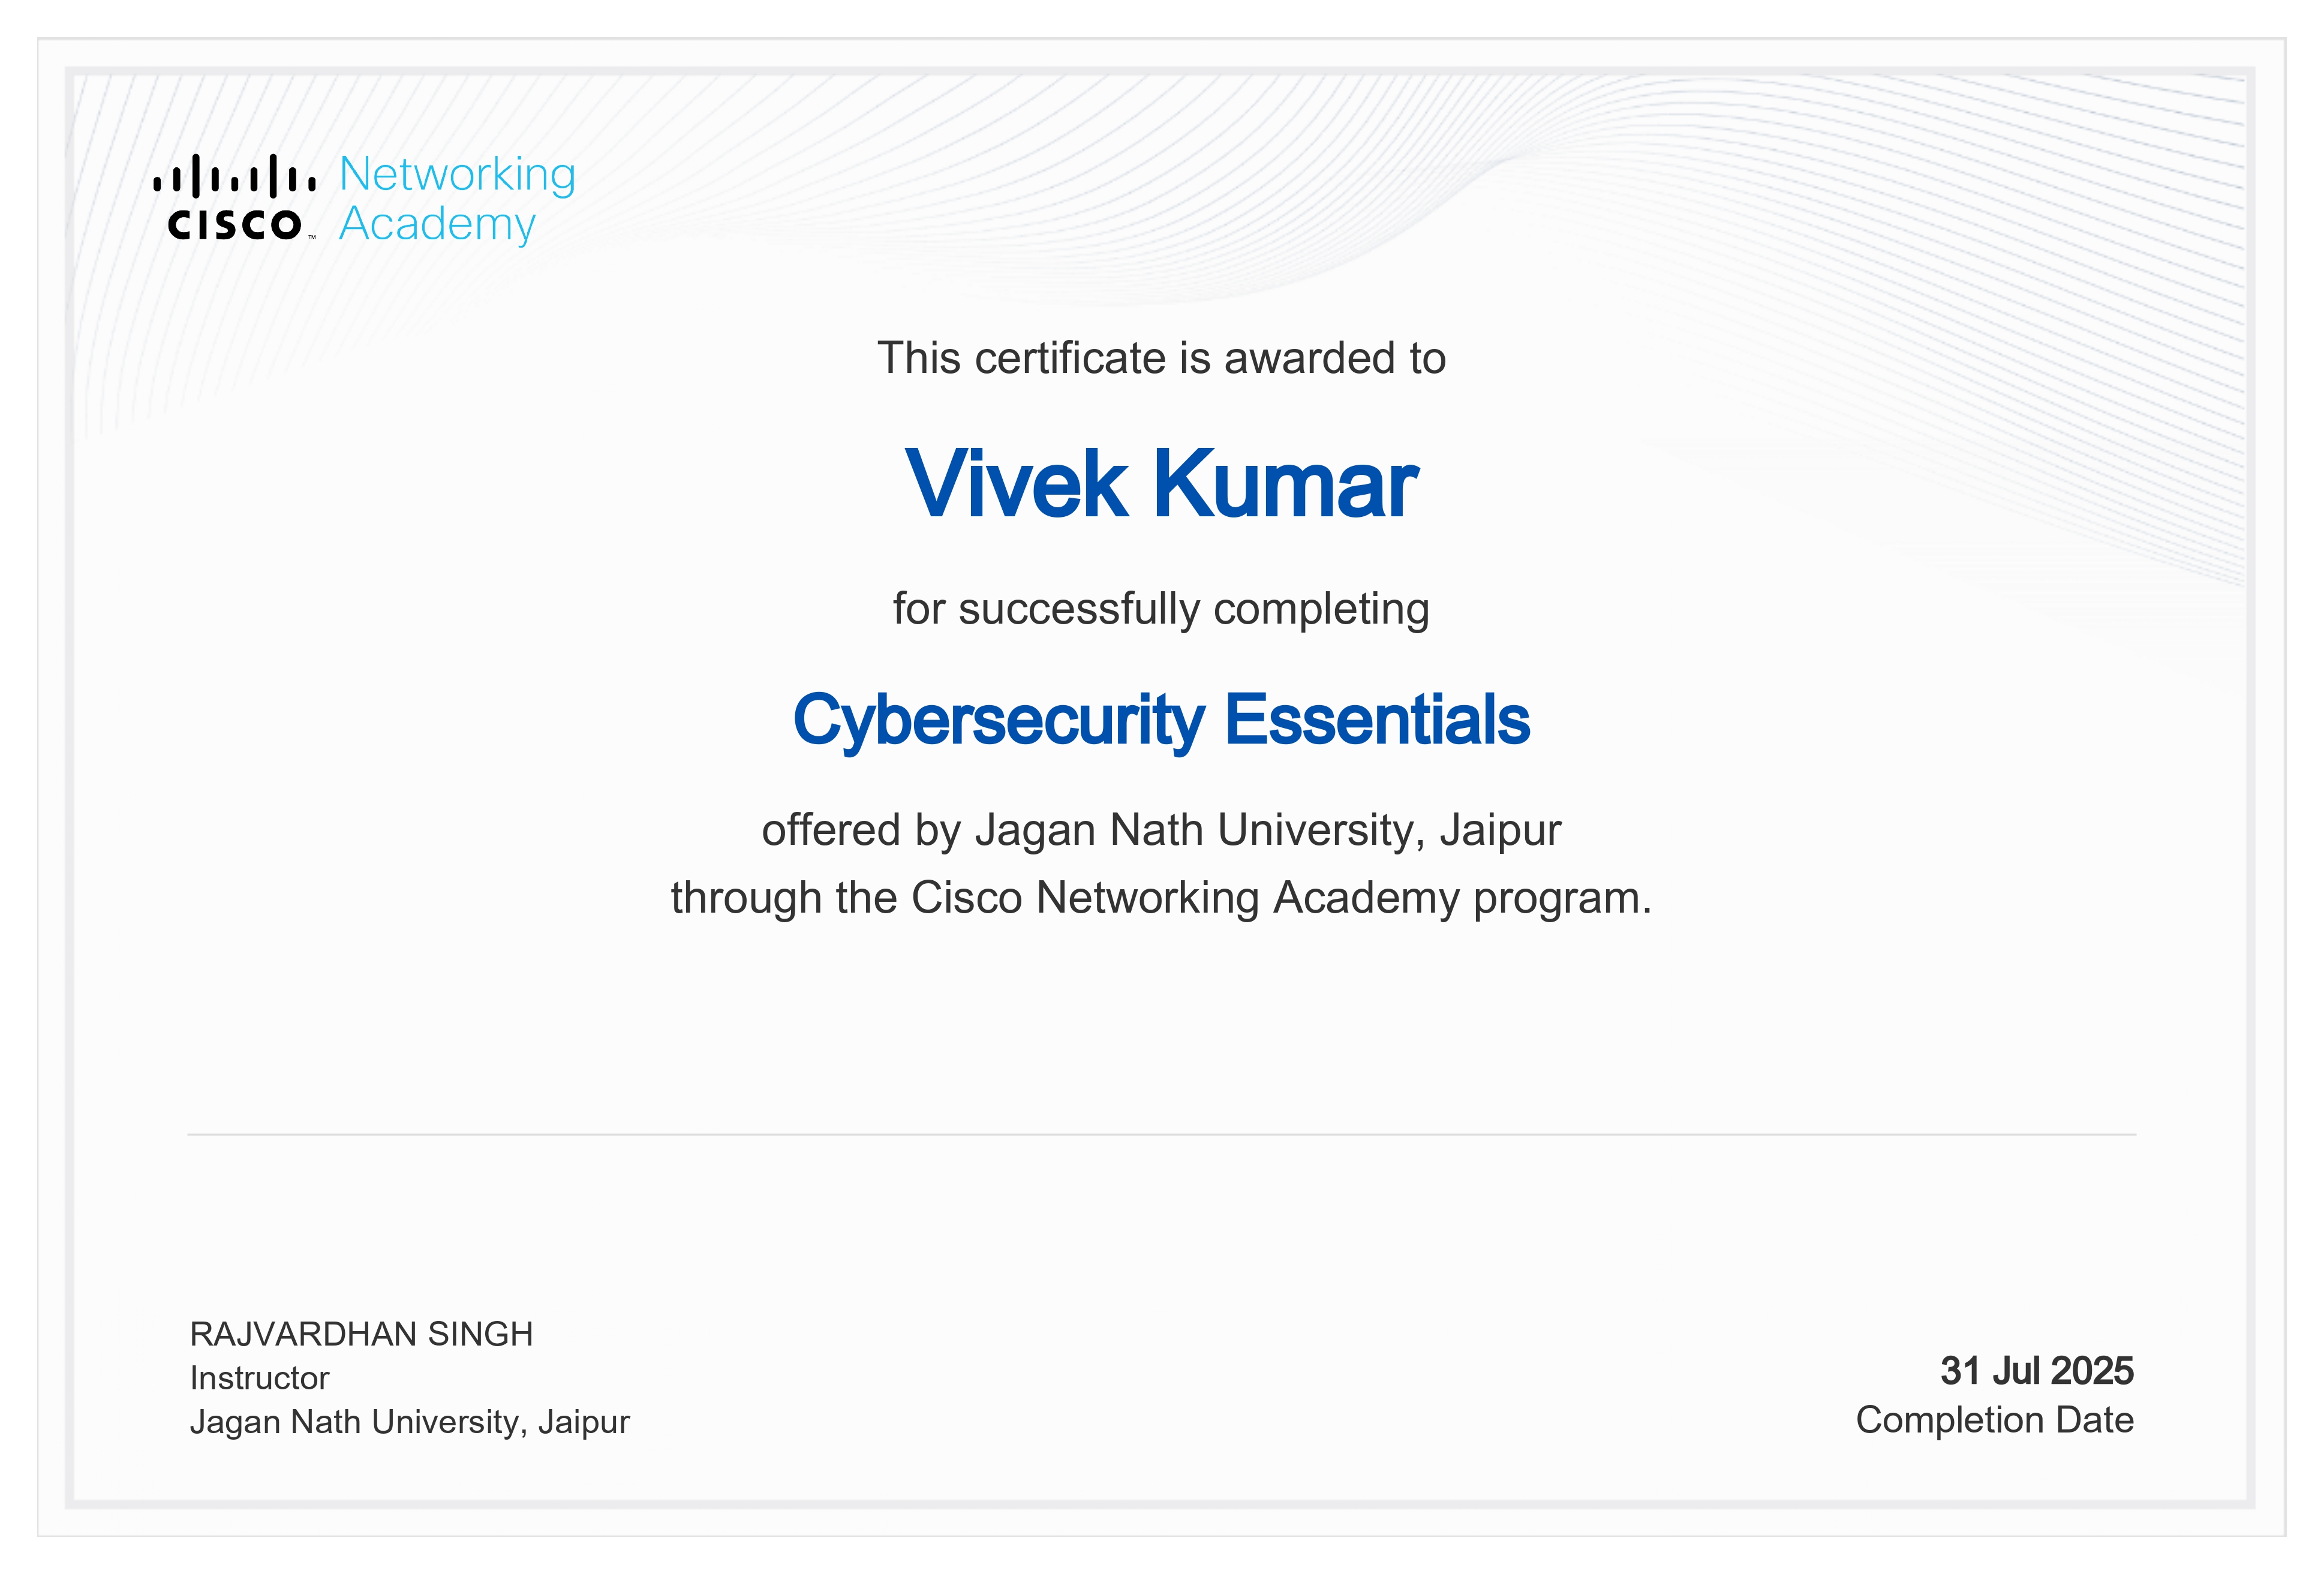Viewport: 2324px width, 1574px height.
Task: Click the 'Completion Date' label
Action: click(1994, 1420)
